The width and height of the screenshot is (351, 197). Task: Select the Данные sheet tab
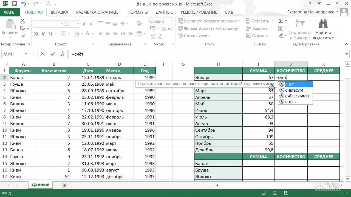point(40,185)
